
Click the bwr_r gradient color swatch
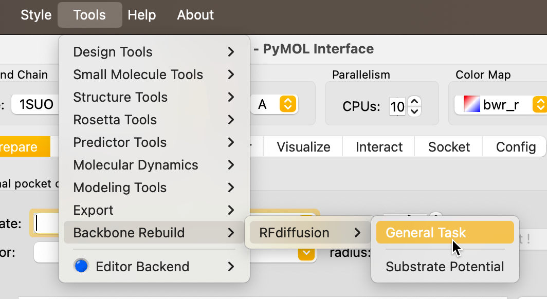[472, 104]
